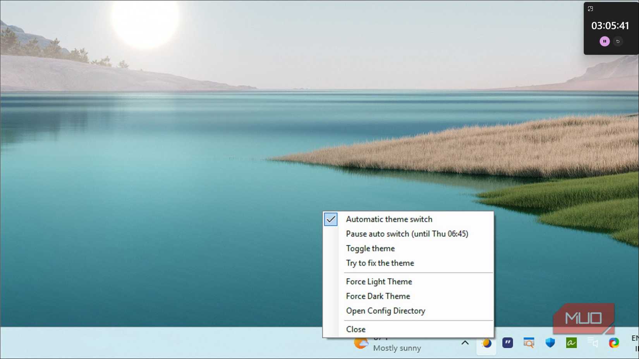Choose Force Light Theme
Viewport: 639px width, 359px height.
click(379, 282)
